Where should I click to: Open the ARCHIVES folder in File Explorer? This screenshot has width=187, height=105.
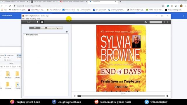[x=8, y=75]
